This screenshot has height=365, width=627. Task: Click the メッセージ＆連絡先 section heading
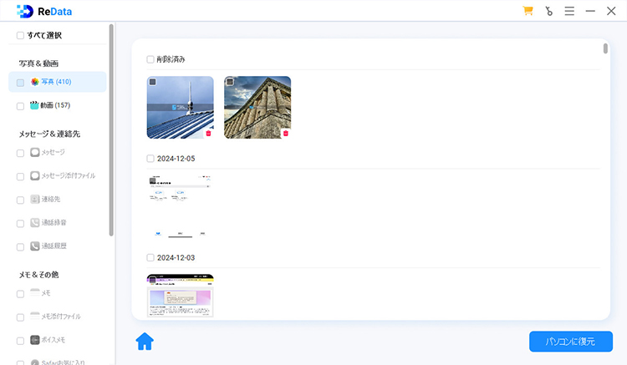49,134
